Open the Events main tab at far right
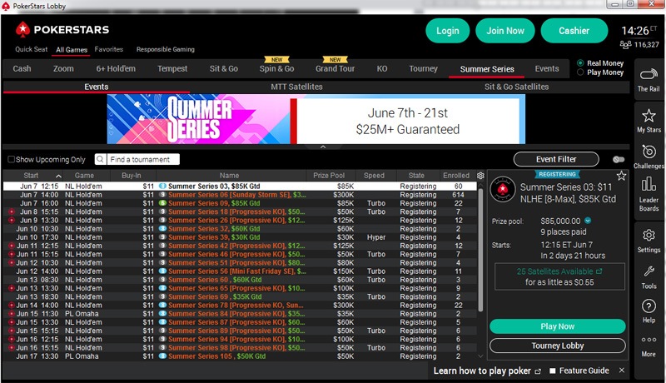This screenshot has width=666, height=383. click(x=547, y=68)
